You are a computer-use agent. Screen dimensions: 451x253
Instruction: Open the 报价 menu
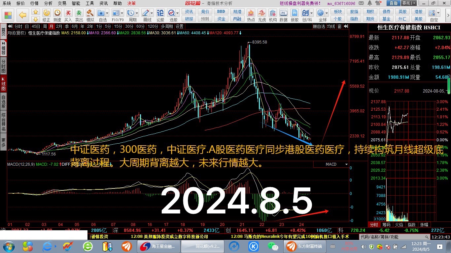(x=20, y=3)
